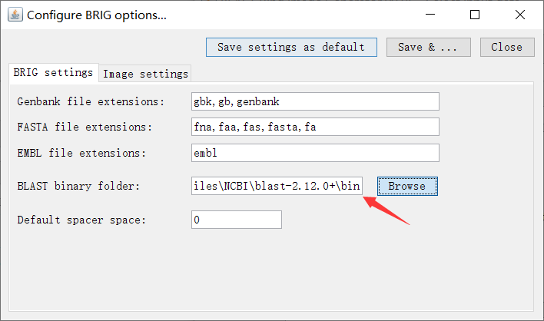Maximize the Configure BRIG options window
The image size is (544, 321).
click(x=475, y=15)
